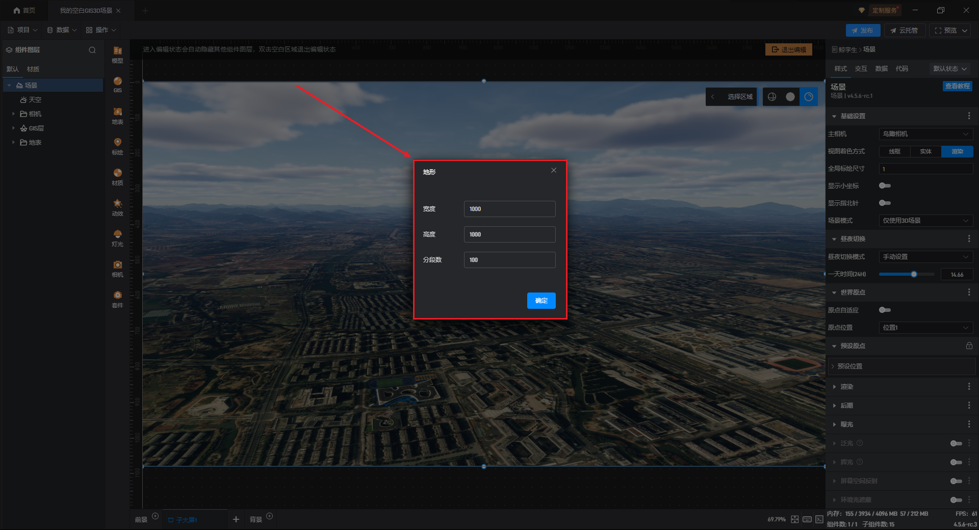Select the GIS component icon
The image size is (979, 530).
point(117,84)
